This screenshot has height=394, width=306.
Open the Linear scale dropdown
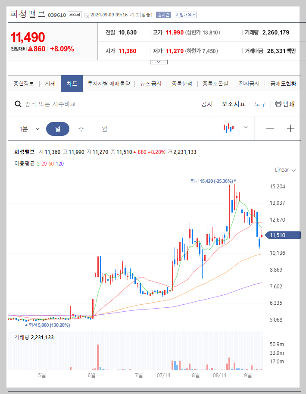(x=284, y=170)
